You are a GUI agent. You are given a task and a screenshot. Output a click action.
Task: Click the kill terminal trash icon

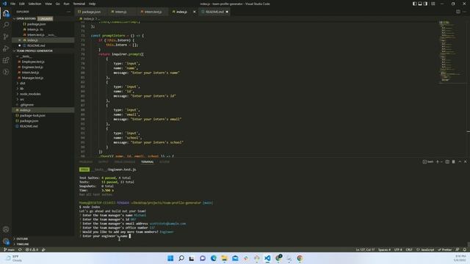click(x=454, y=161)
